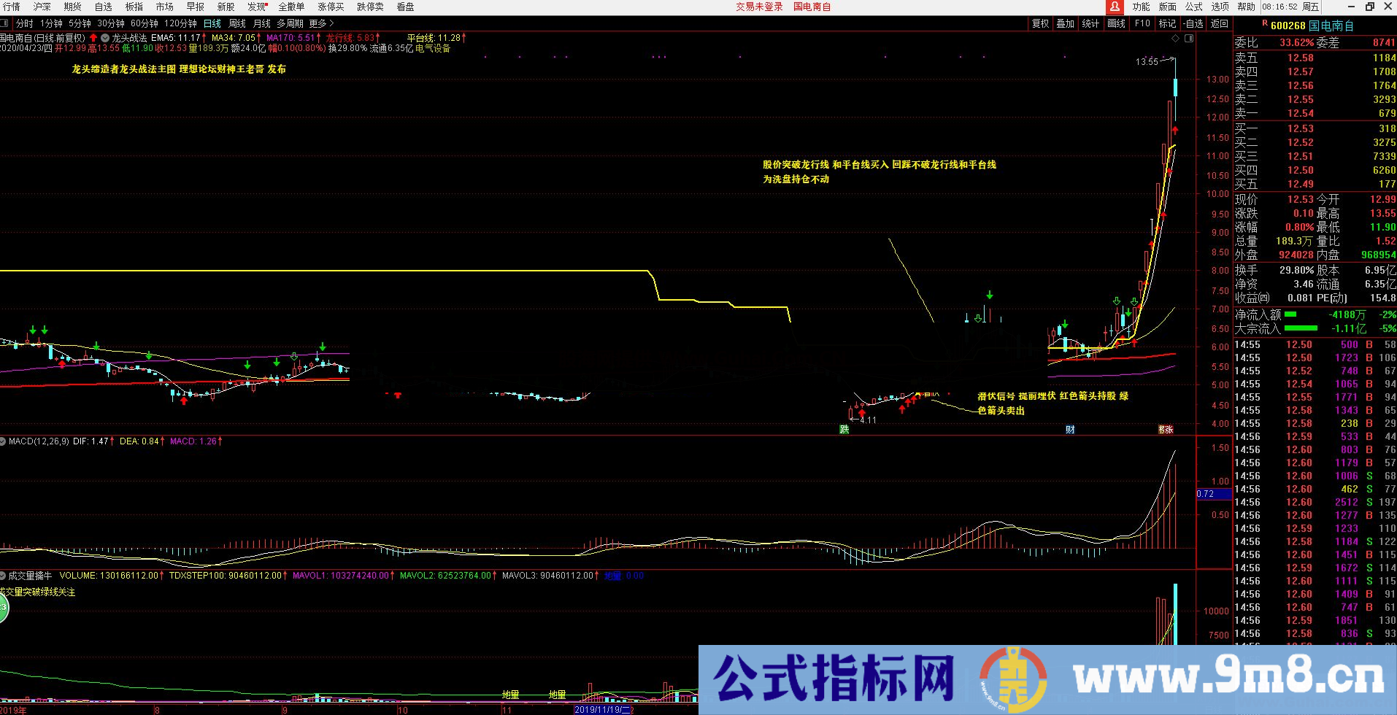The width and height of the screenshot is (1397, 715).
Task: Open the 功能 menu
Action: coord(1141,7)
